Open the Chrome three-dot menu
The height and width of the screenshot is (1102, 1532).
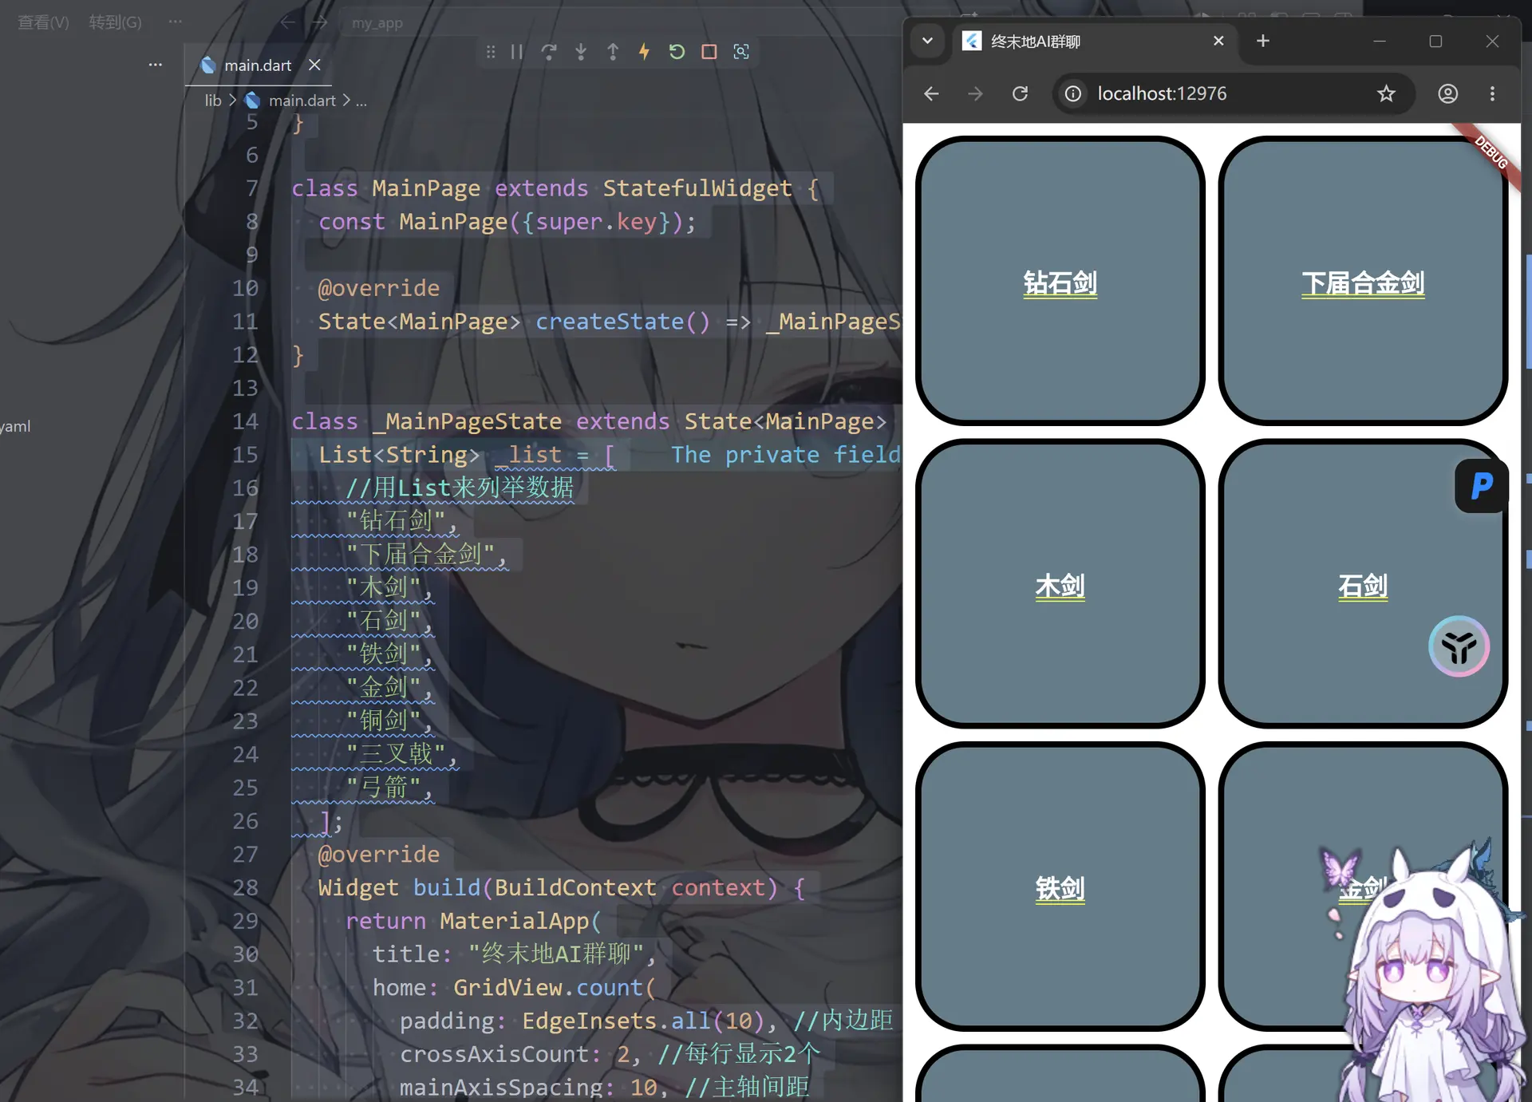point(1492,93)
